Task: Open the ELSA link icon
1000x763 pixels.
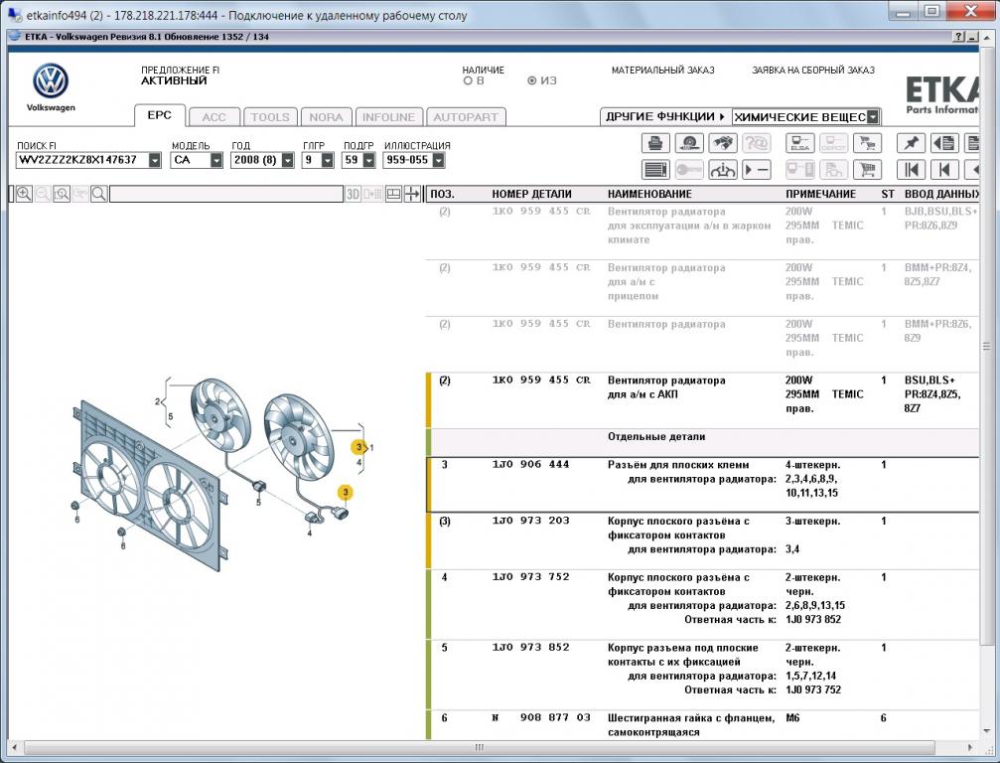Action: (x=799, y=143)
